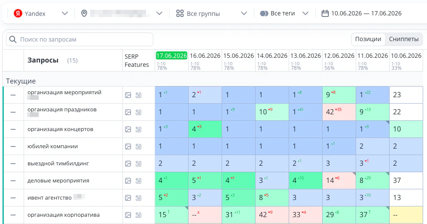The image size is (427, 224).
Task: Click the SERP Features column header
Action: 137,60
